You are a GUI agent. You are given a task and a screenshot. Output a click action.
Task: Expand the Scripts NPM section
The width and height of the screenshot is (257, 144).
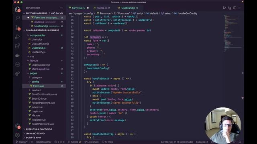33,138
